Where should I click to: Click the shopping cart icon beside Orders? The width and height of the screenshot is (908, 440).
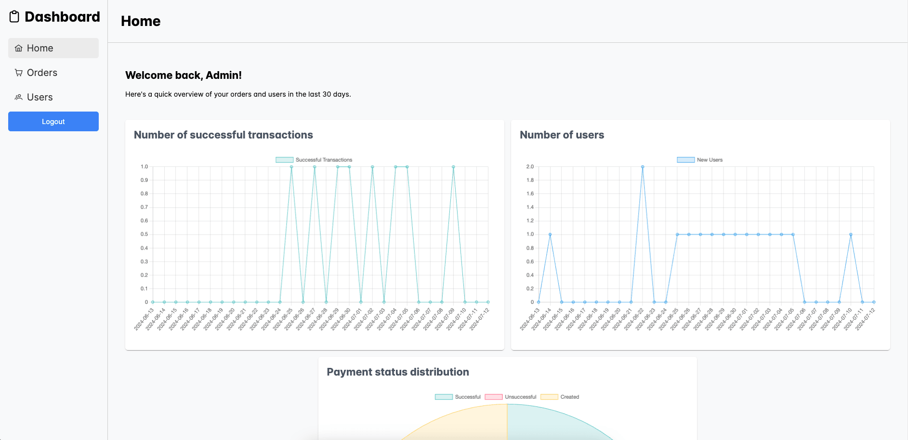pyautogui.click(x=19, y=73)
